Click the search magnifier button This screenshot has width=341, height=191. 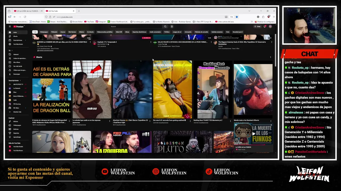[165, 27]
